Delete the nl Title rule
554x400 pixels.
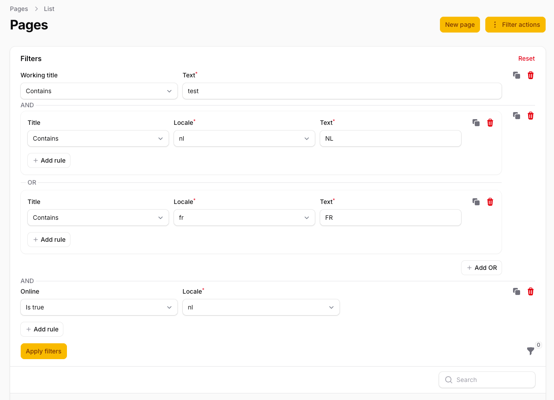pyautogui.click(x=490, y=123)
